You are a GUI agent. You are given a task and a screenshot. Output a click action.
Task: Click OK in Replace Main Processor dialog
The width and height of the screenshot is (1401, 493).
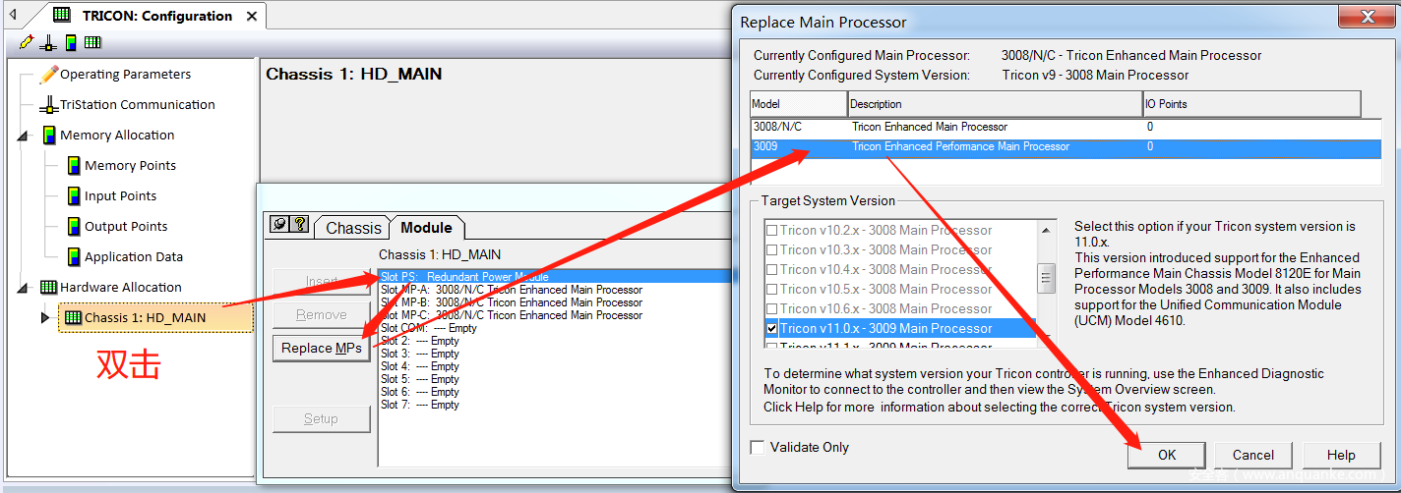coord(1166,455)
